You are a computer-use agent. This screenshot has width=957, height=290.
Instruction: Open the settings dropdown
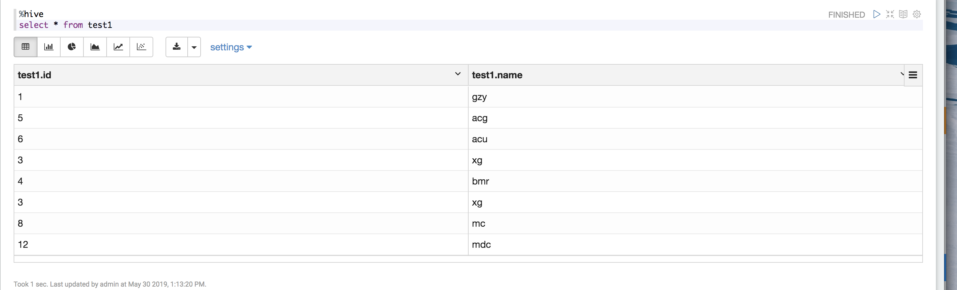tap(231, 47)
